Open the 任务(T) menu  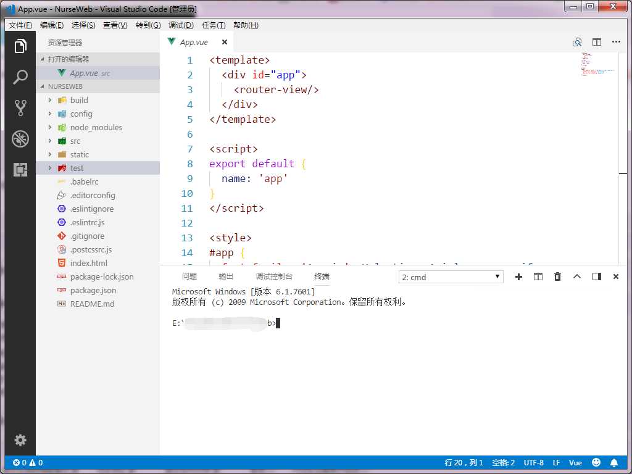213,25
